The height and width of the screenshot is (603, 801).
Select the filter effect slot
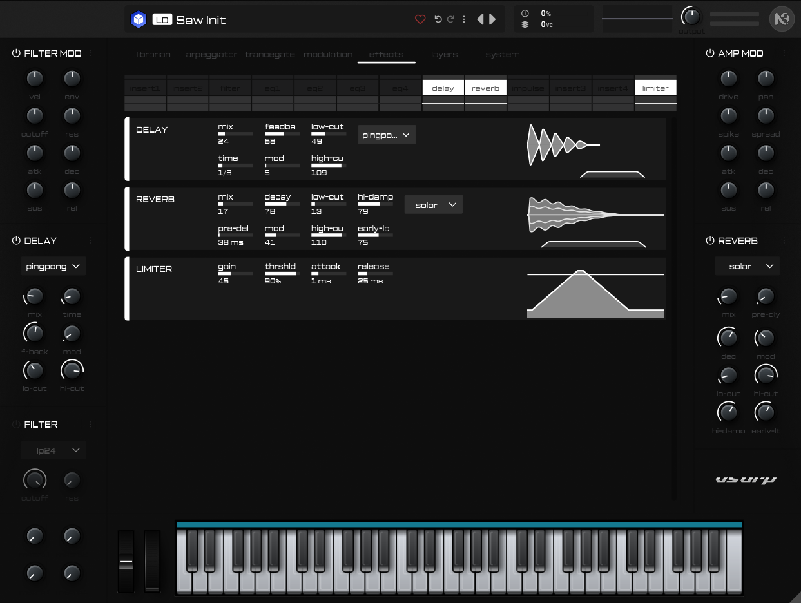(230, 88)
